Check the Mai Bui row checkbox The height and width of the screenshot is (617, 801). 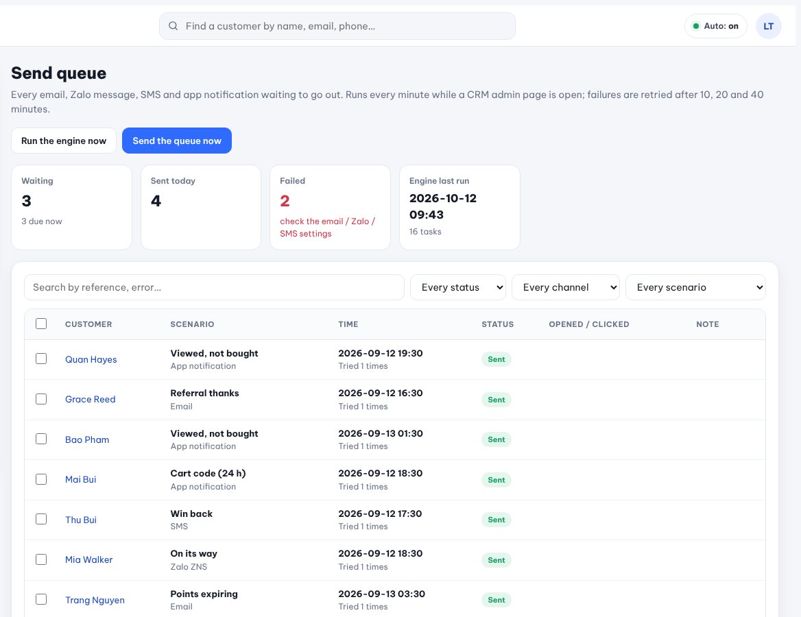(x=41, y=479)
